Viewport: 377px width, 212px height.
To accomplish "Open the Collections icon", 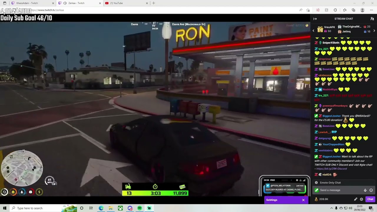I will point(353,10).
